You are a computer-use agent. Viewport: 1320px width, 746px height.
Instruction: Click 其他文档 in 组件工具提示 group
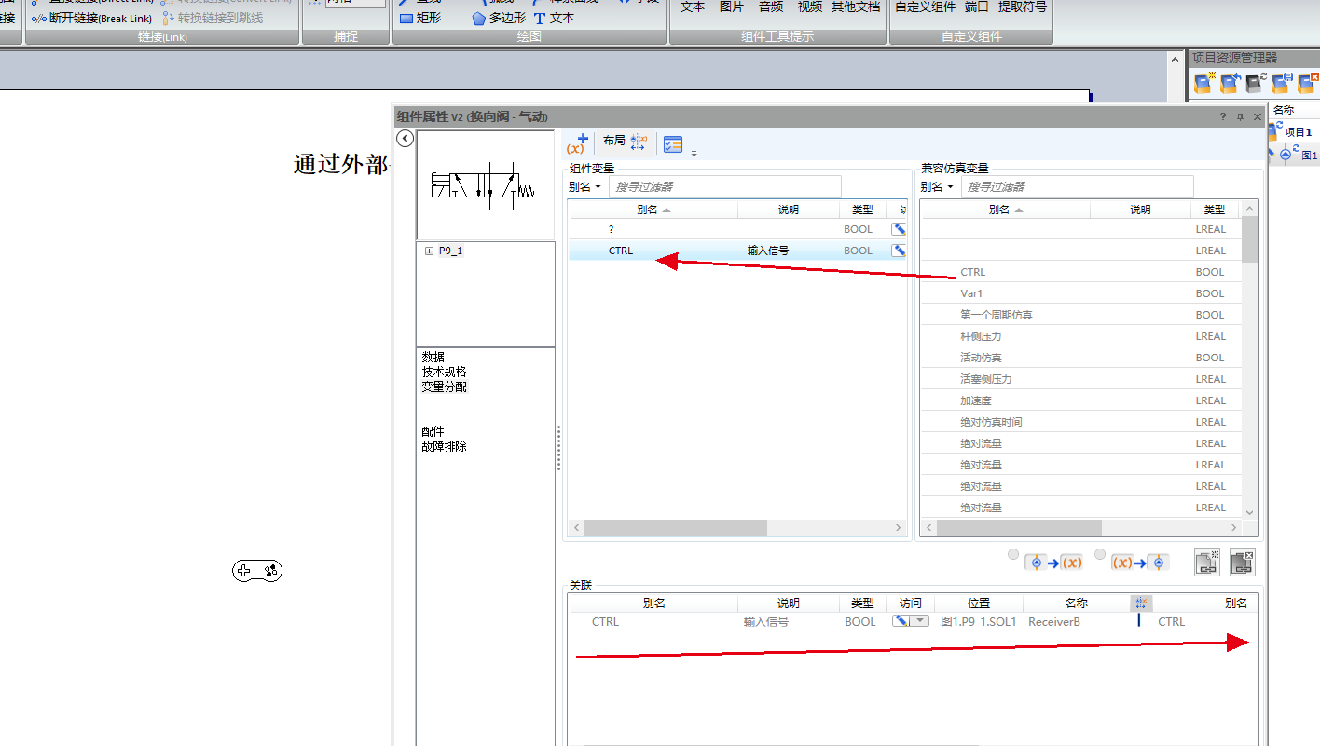(x=855, y=7)
